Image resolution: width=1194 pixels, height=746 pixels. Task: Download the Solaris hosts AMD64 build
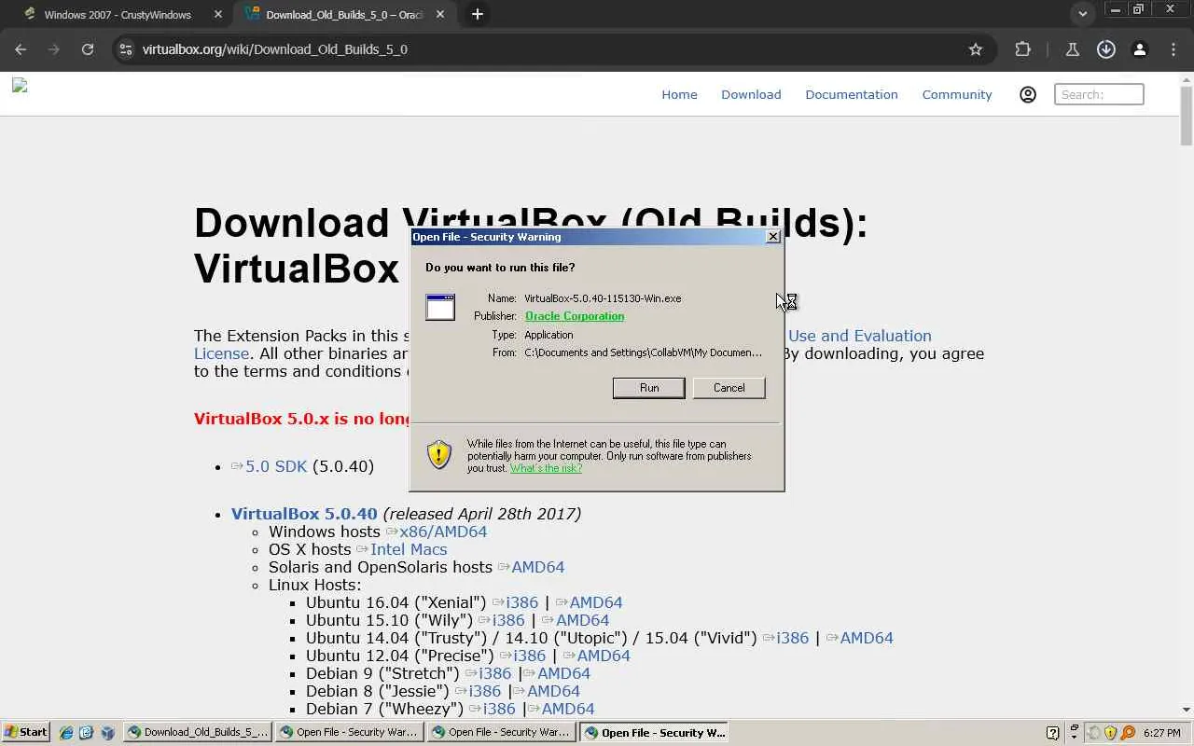pos(538,567)
